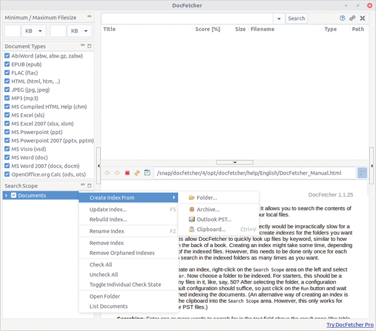Image resolution: width=376 pixels, height=331 pixels.
Task: Choose Remove Index from context menu
Action: (128, 243)
